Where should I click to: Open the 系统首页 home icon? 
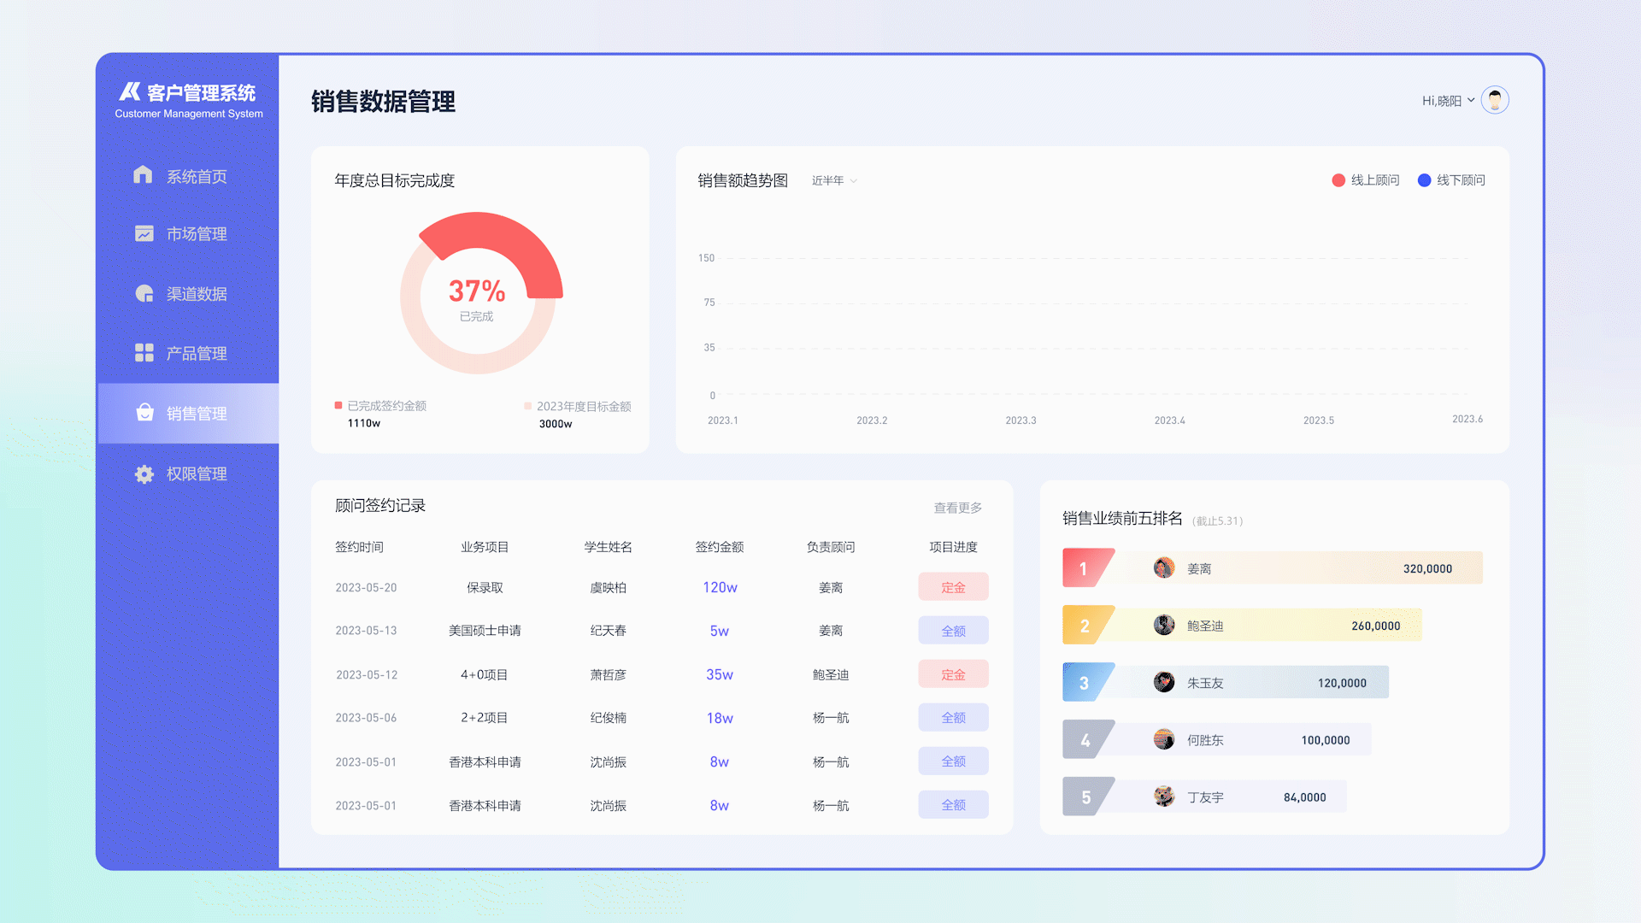(144, 175)
